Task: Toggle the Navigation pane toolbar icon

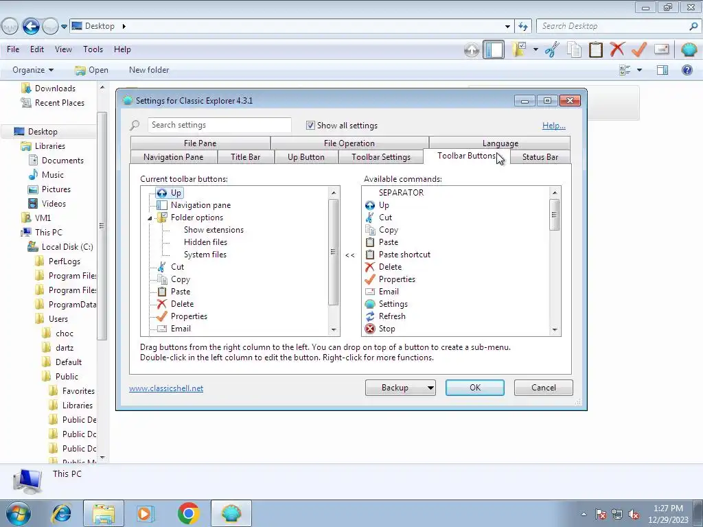Action: [x=494, y=49]
